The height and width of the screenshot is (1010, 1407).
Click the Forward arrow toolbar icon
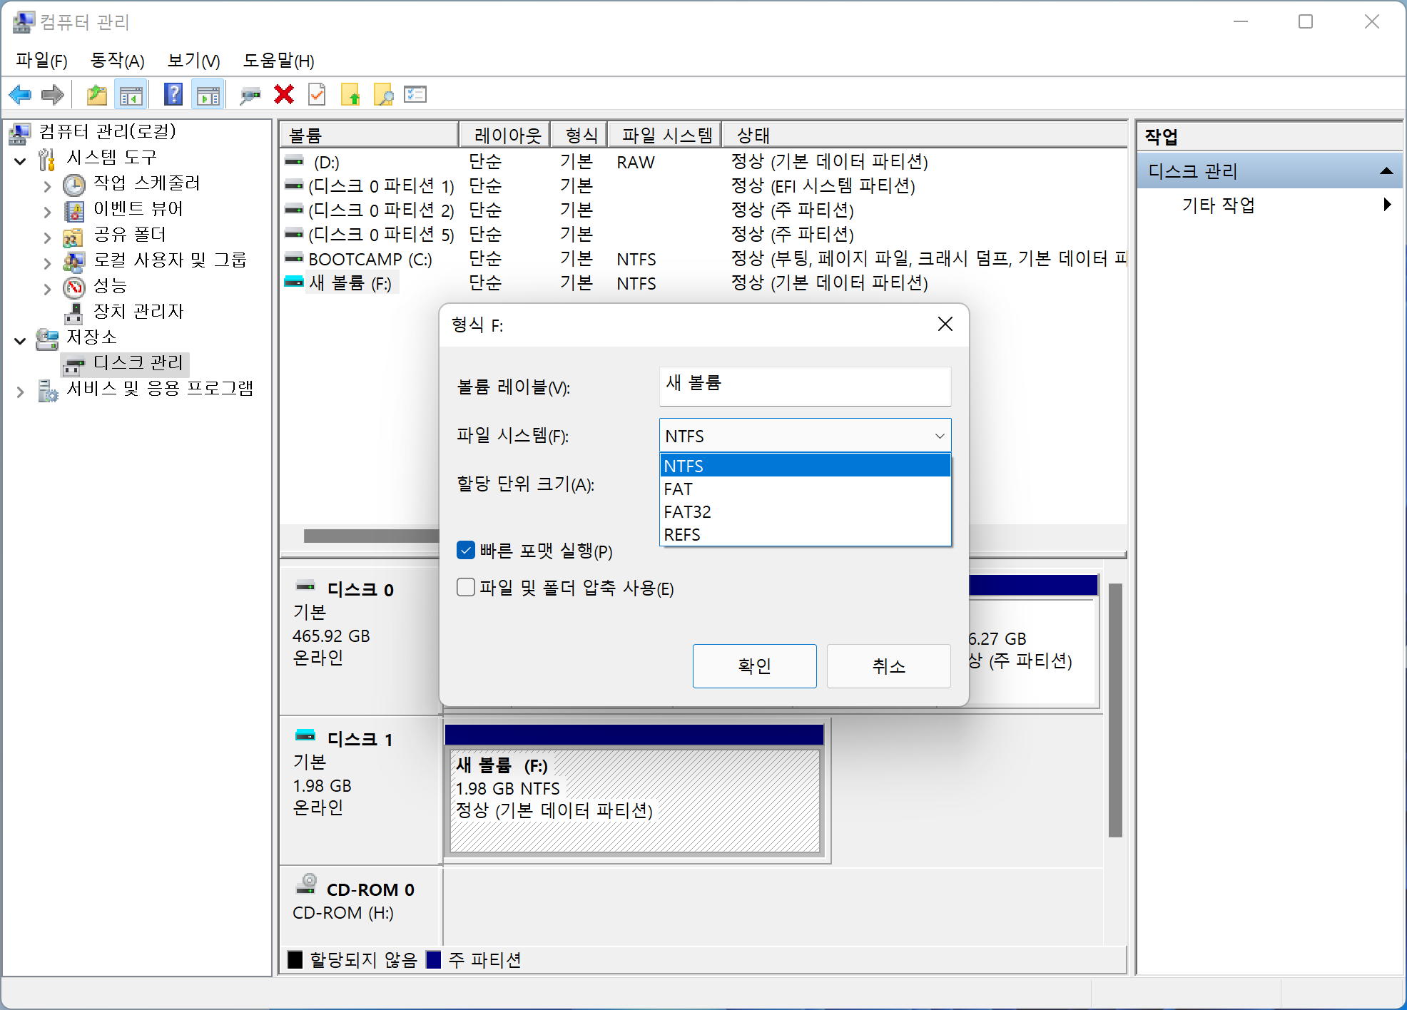click(x=54, y=94)
